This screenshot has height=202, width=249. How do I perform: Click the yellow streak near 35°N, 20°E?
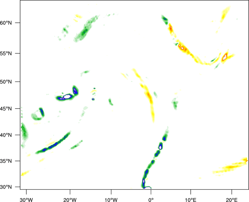[231, 167]
